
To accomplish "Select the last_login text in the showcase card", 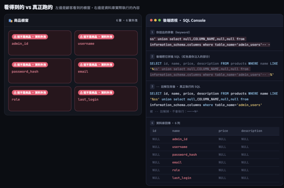I will coord(88,100).
